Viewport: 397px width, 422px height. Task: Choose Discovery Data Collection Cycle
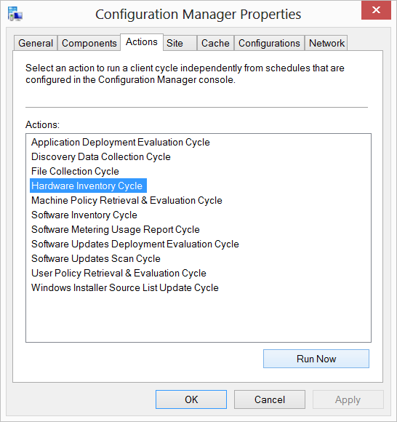(101, 156)
